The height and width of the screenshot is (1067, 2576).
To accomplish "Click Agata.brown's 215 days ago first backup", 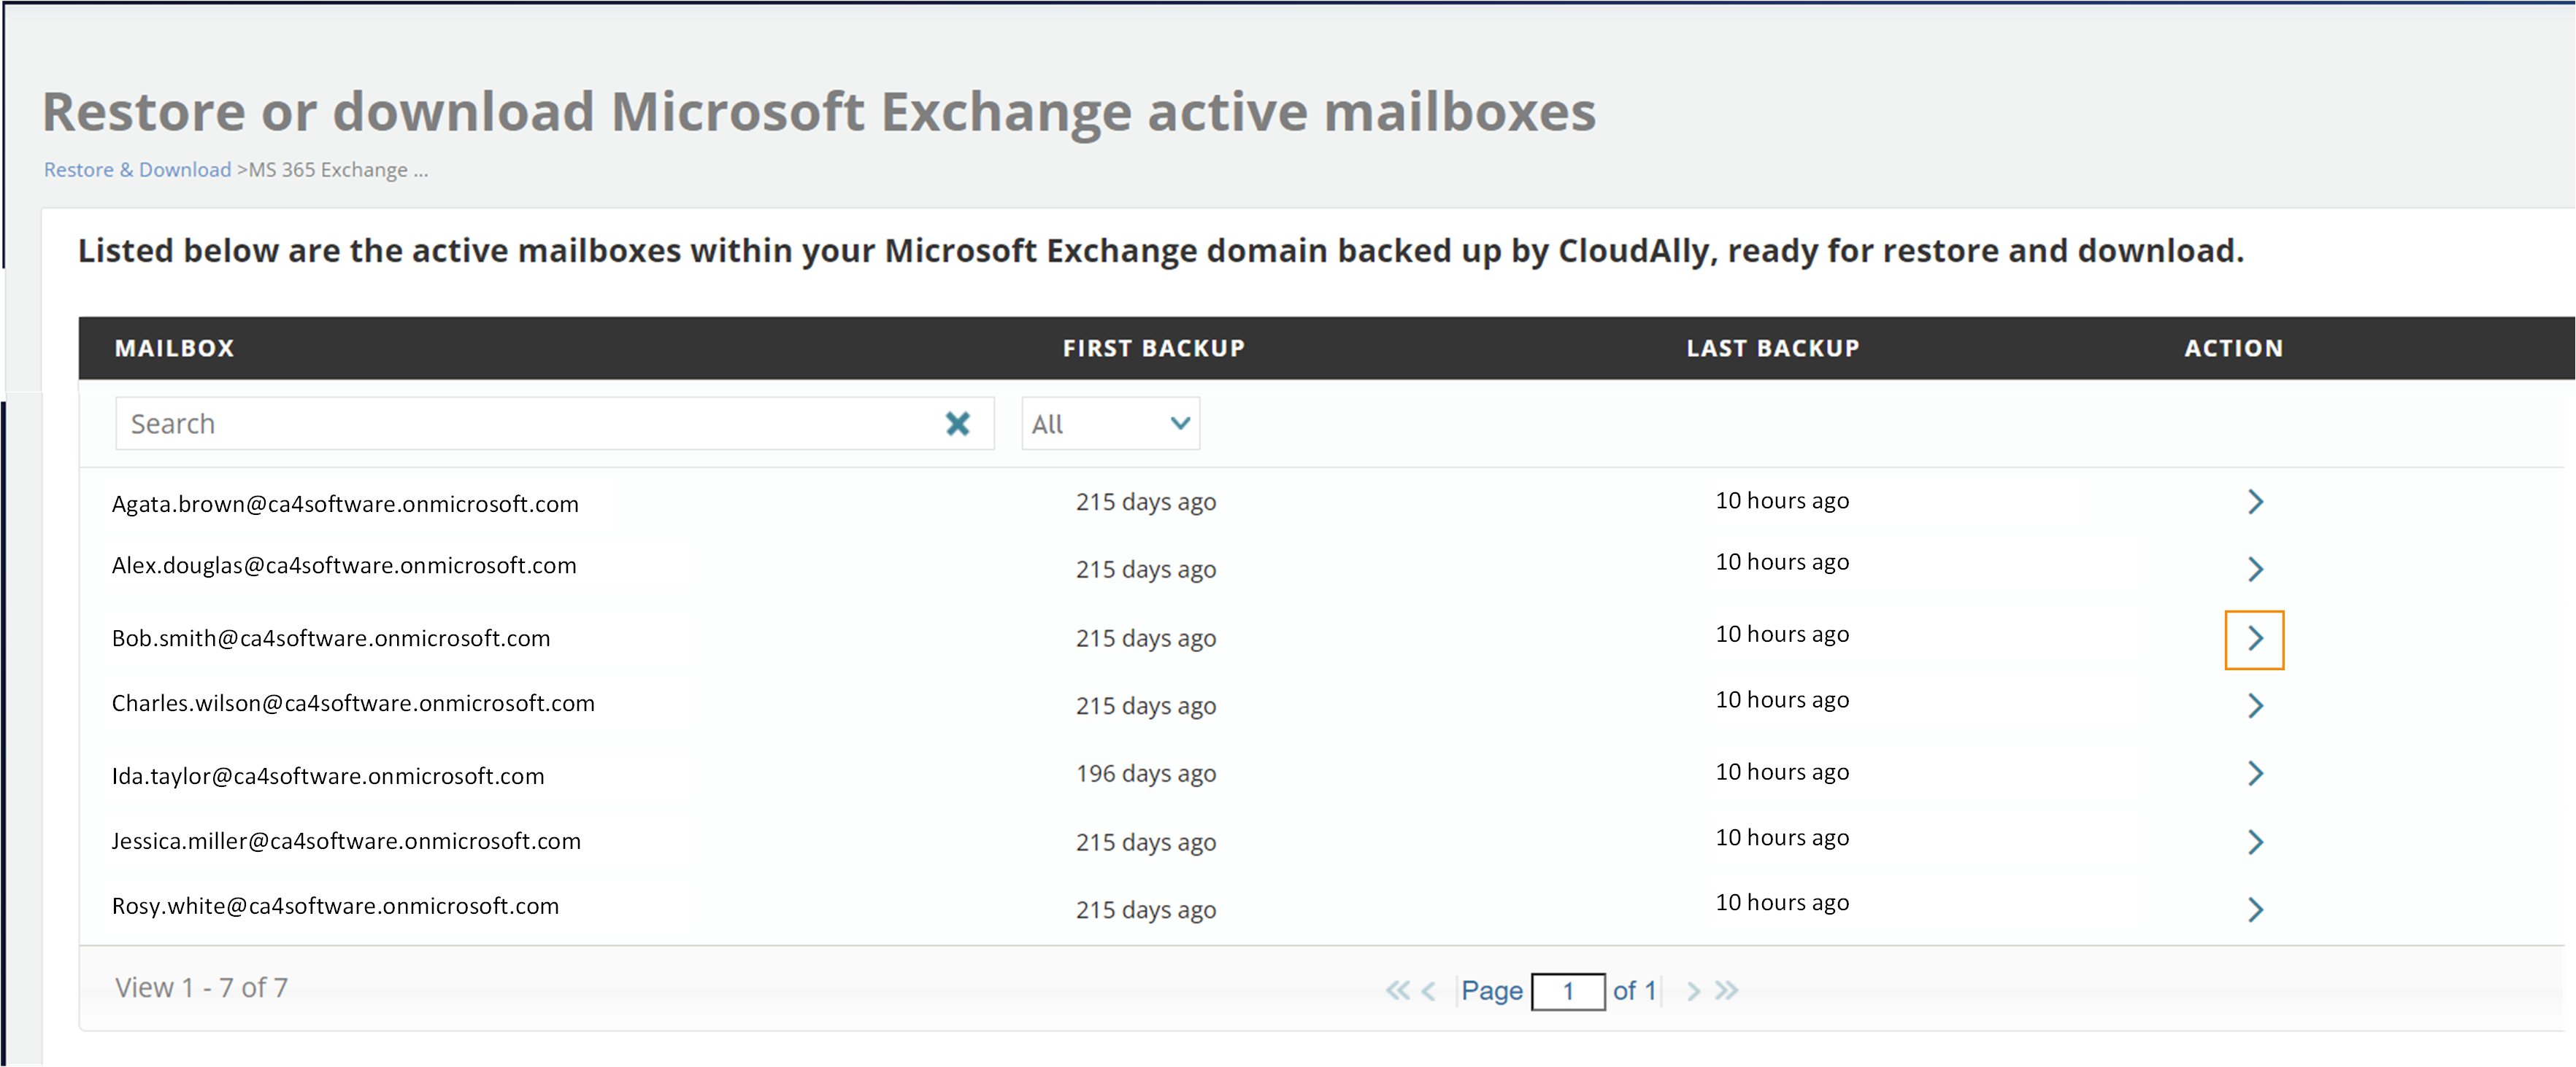I will 1146,503.
